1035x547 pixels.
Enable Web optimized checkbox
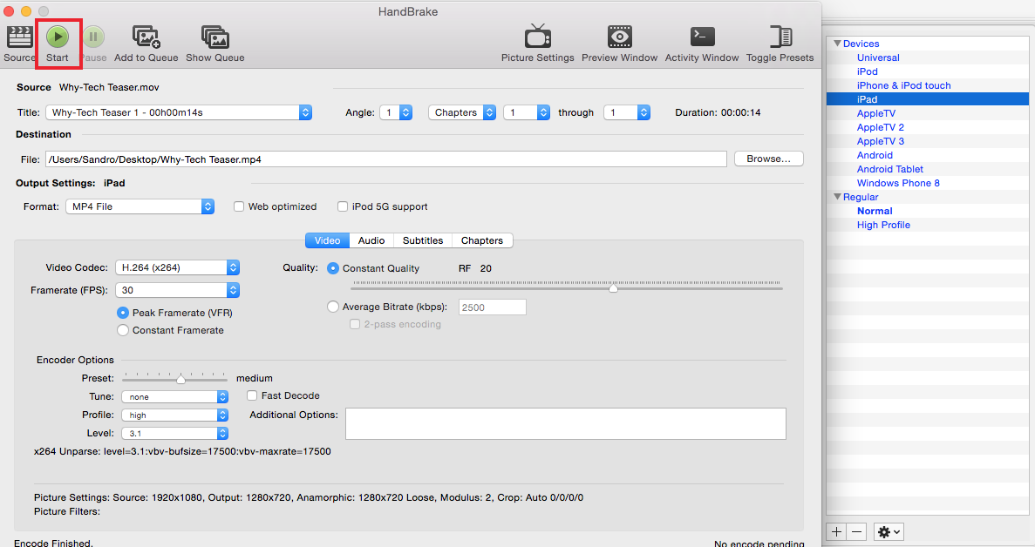[x=239, y=206]
